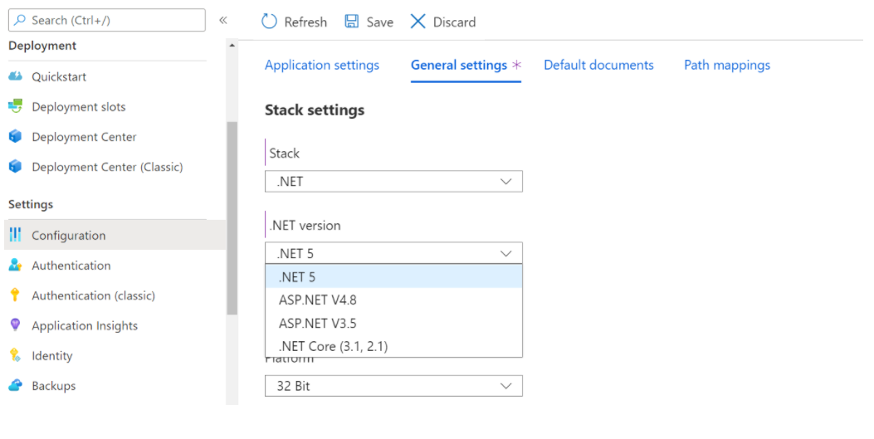Click the Quickstart cloud icon
Viewport: 874px width, 439px height.
click(x=15, y=77)
